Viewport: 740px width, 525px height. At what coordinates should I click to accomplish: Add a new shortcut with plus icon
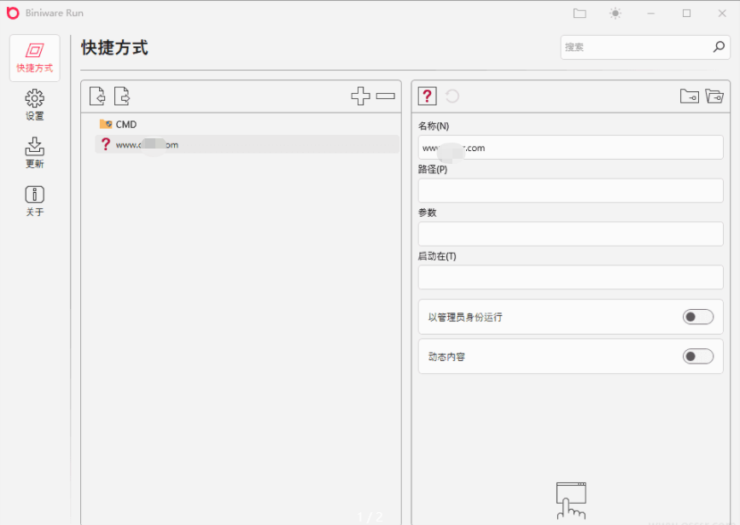360,96
